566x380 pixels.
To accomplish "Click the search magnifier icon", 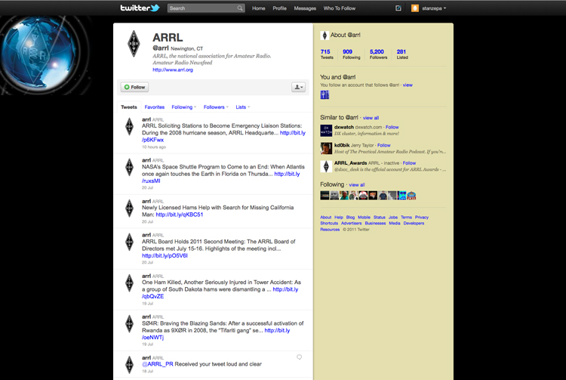I will click(240, 8).
